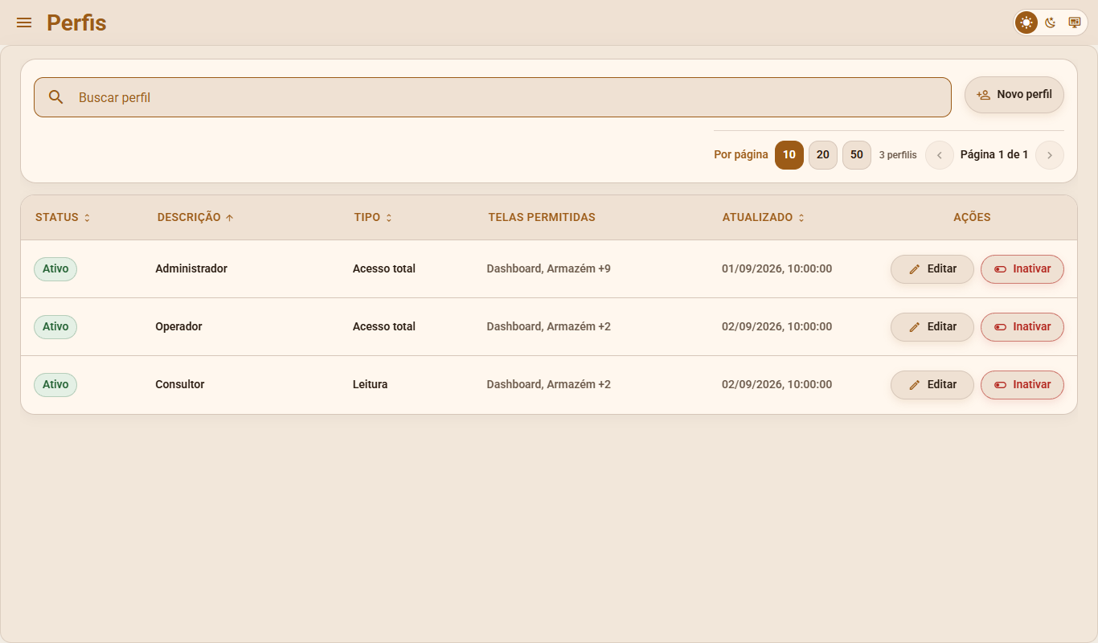Image resolution: width=1098 pixels, height=643 pixels.
Task: Edit the Operador profile
Action: (x=932, y=327)
